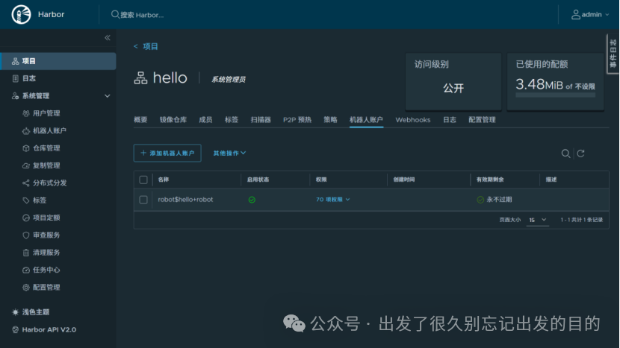
Task: Switch to the 扫描器 tab
Action: point(261,119)
